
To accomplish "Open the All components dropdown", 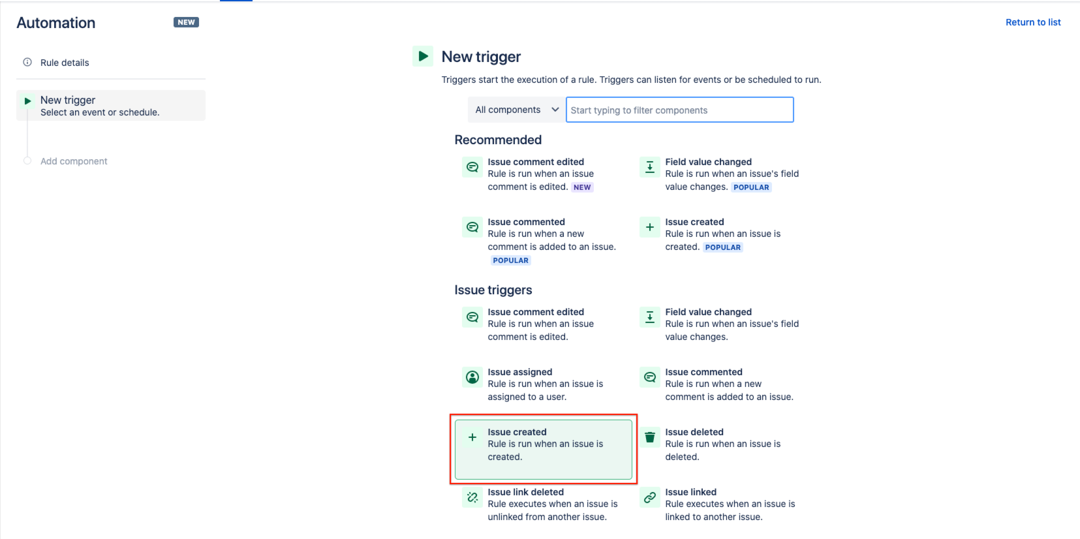I will coord(516,109).
